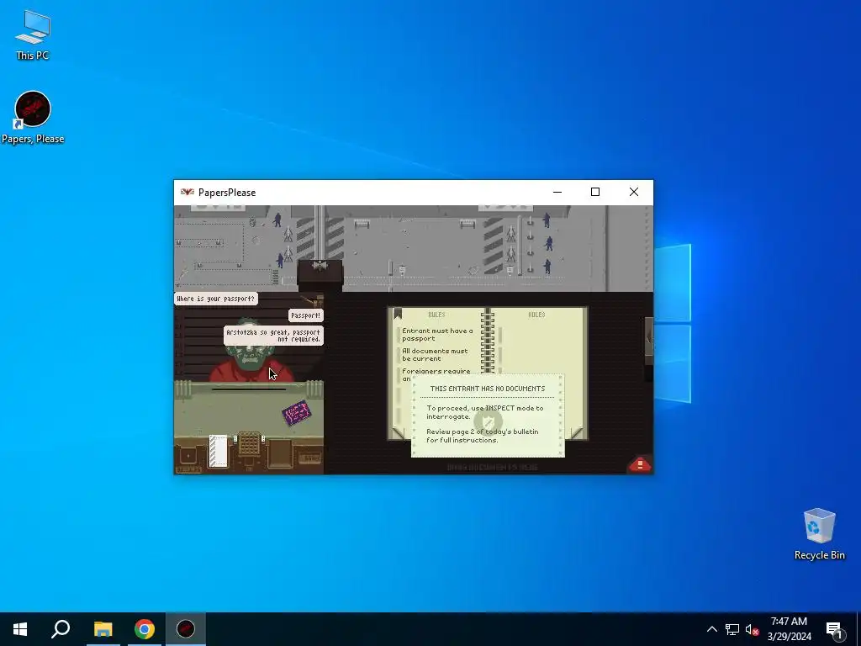Click the muted volume tray icon
The width and height of the screenshot is (861, 646).
click(x=752, y=629)
